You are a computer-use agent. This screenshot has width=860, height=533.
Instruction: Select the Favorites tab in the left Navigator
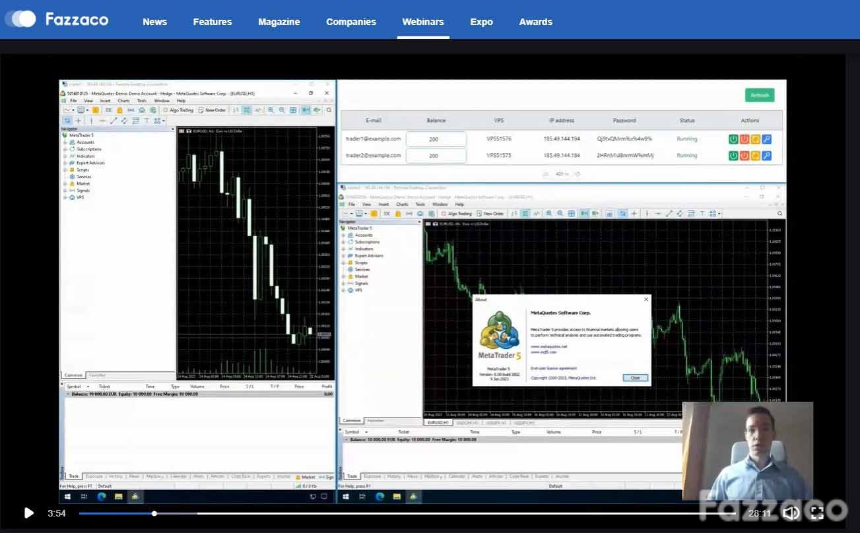pos(97,375)
